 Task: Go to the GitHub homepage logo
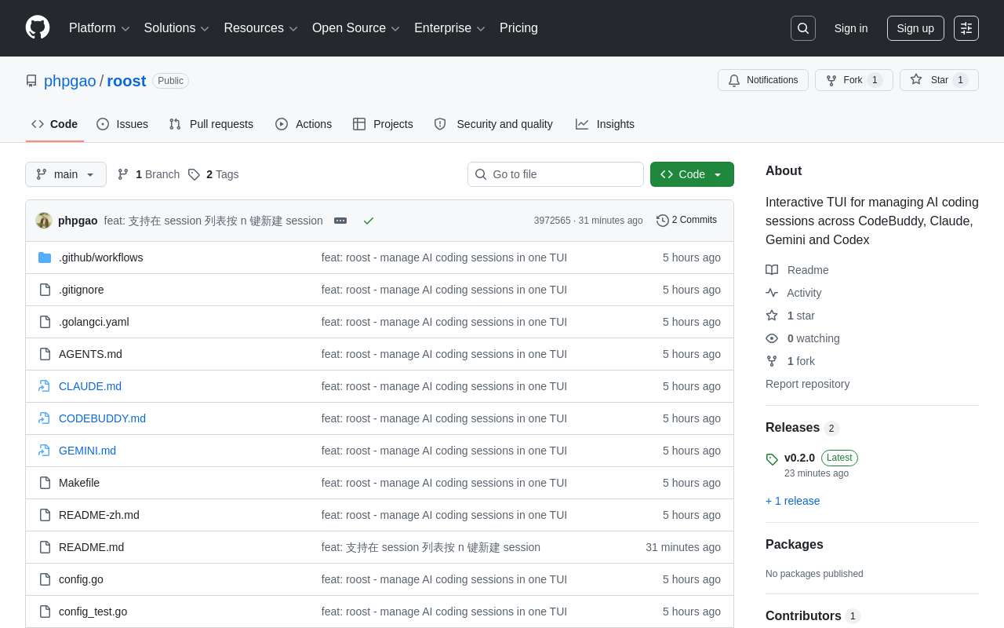tap(38, 27)
